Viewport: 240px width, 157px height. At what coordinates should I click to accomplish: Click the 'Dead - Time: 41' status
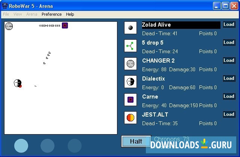coord(159,33)
